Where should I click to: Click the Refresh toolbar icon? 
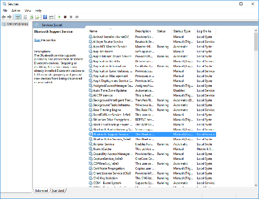coord(31,17)
